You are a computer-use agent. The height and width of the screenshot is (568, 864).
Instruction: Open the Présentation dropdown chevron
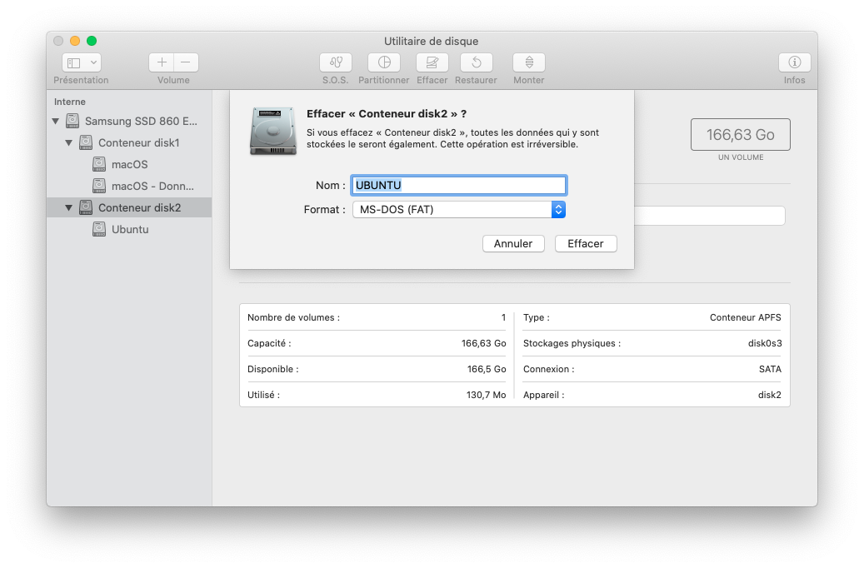tap(93, 62)
